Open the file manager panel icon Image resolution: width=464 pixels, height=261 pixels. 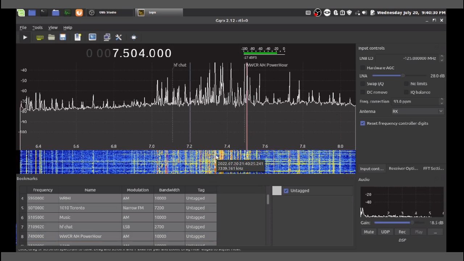tap(55, 13)
